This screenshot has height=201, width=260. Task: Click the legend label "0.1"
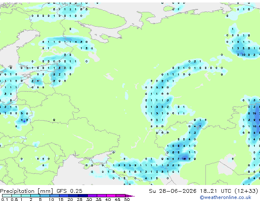(5, 199)
